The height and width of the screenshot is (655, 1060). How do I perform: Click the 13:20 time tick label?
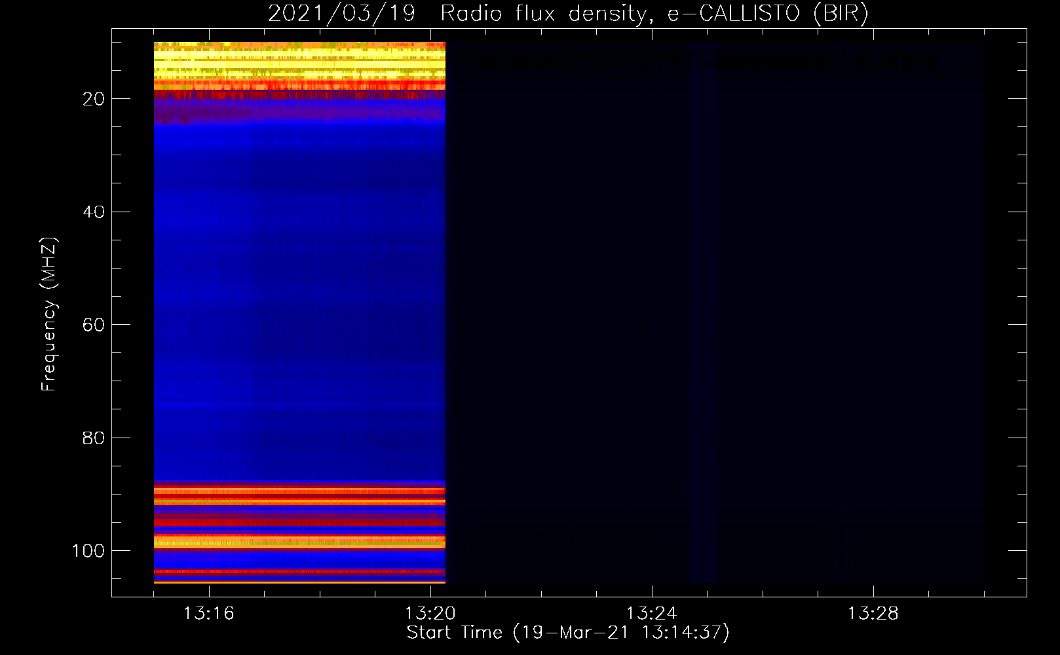tap(430, 614)
